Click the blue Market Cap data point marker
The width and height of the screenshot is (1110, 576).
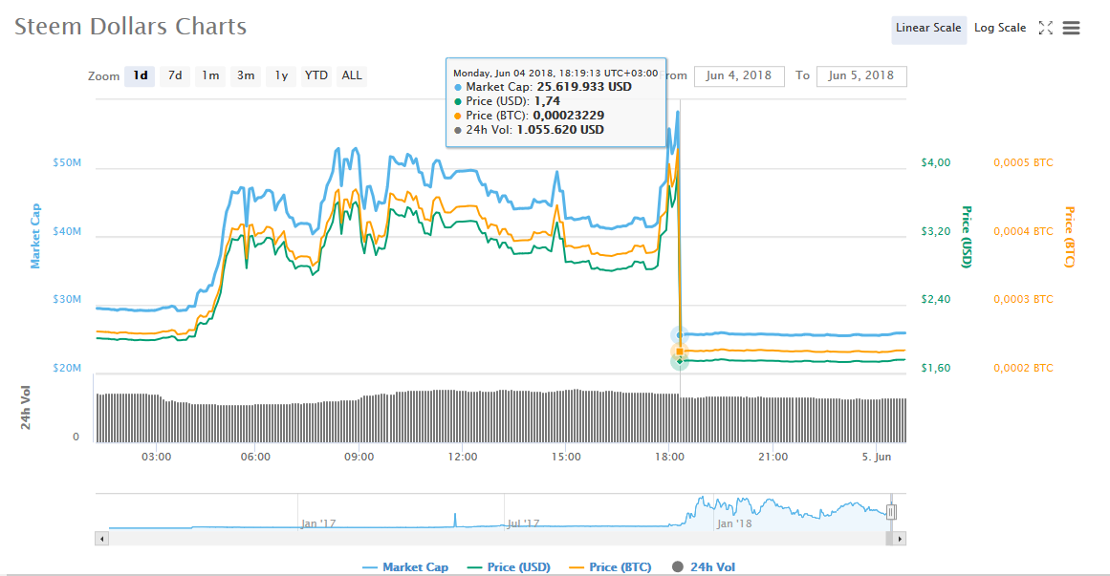click(680, 334)
